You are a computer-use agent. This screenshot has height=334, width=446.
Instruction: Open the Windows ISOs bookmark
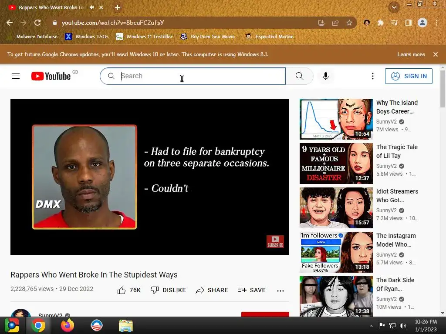pyautogui.click(x=87, y=37)
